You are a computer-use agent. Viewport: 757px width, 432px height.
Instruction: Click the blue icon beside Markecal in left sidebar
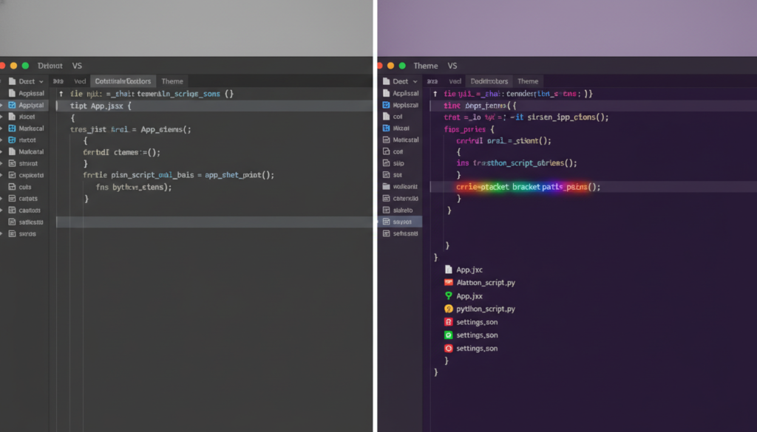pyautogui.click(x=12, y=128)
